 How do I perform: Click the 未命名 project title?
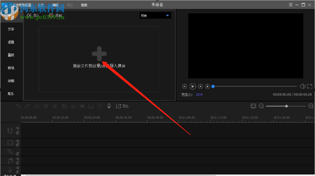point(157,5)
